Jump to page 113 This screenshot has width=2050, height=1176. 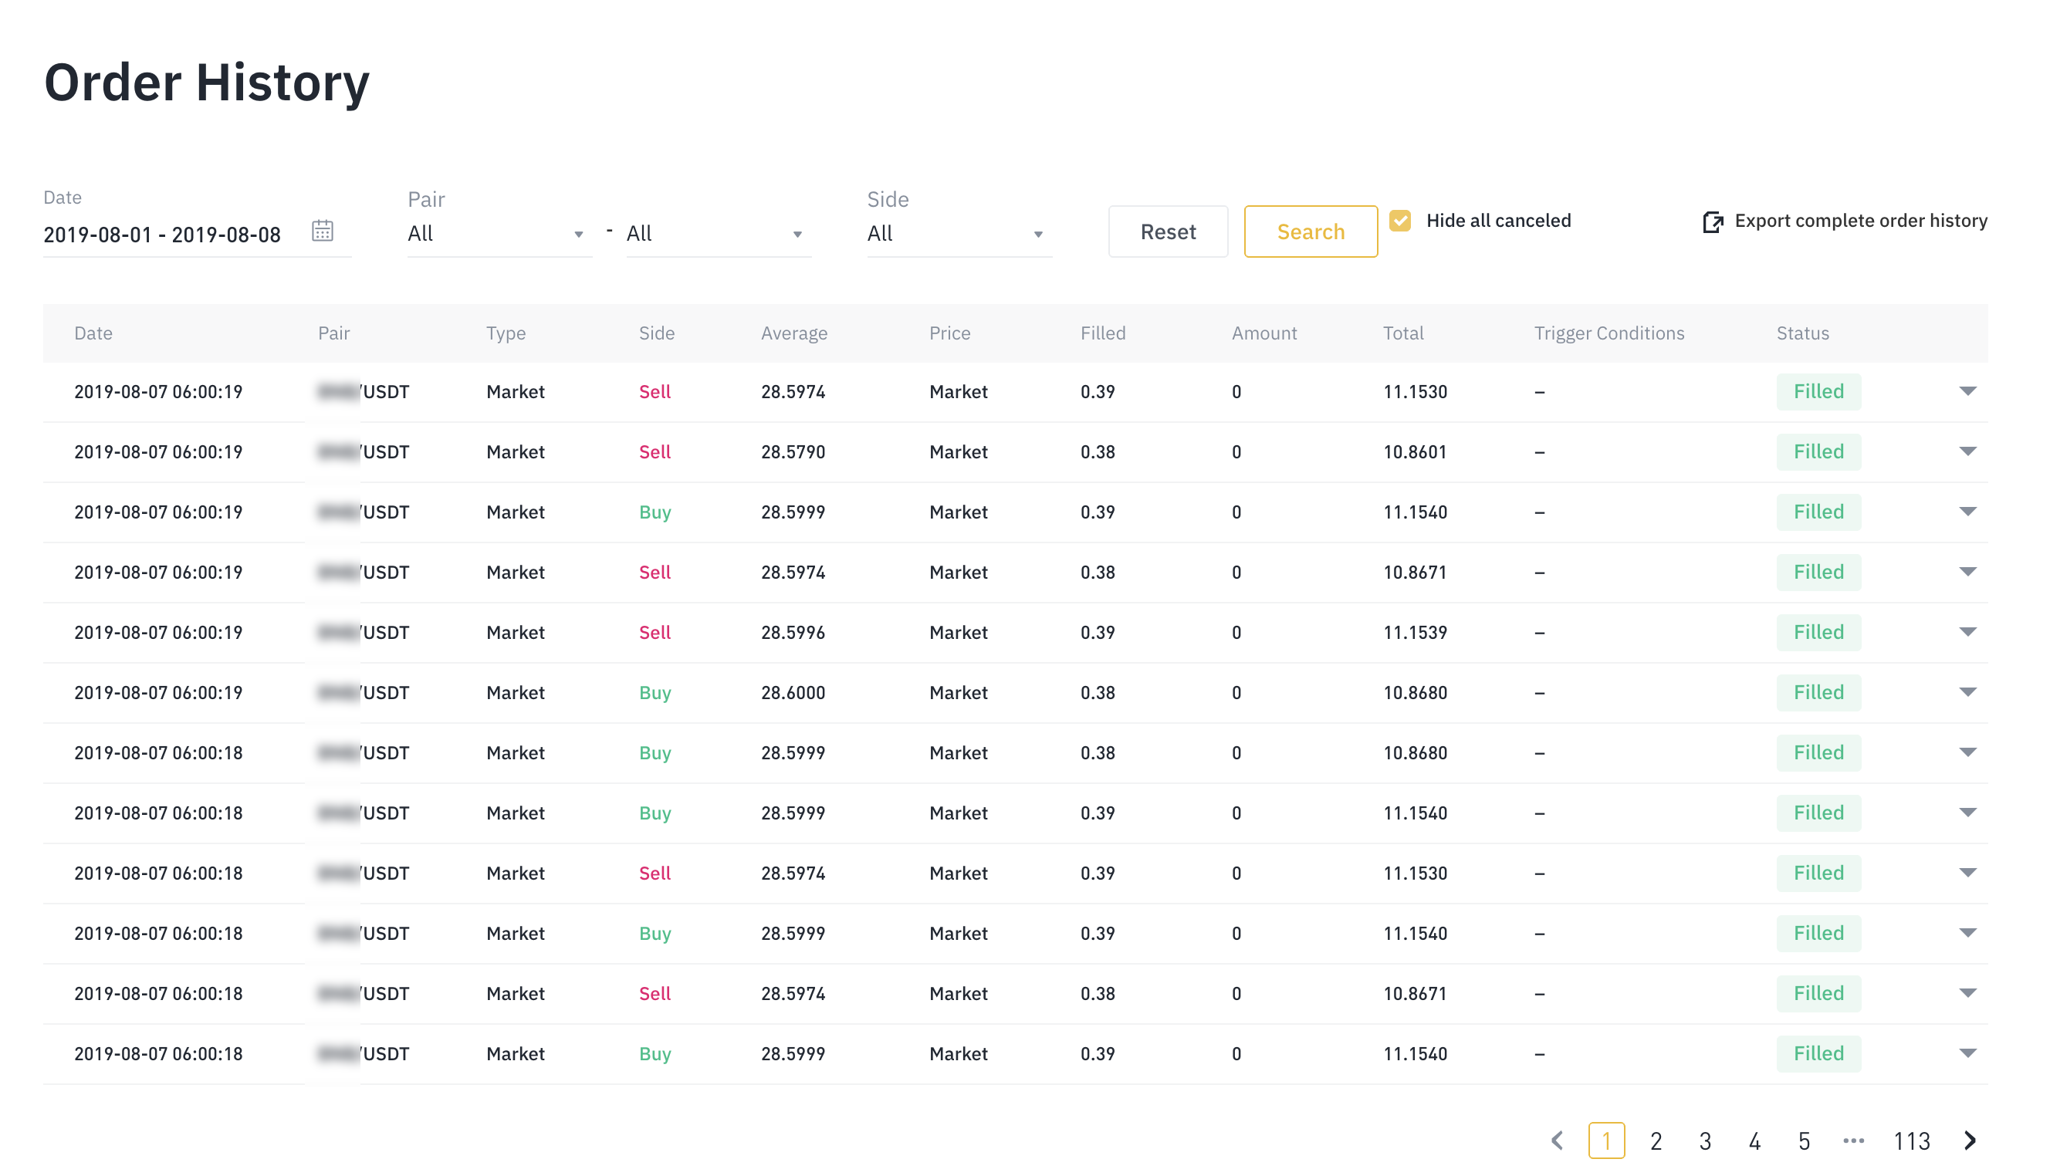coord(1911,1140)
